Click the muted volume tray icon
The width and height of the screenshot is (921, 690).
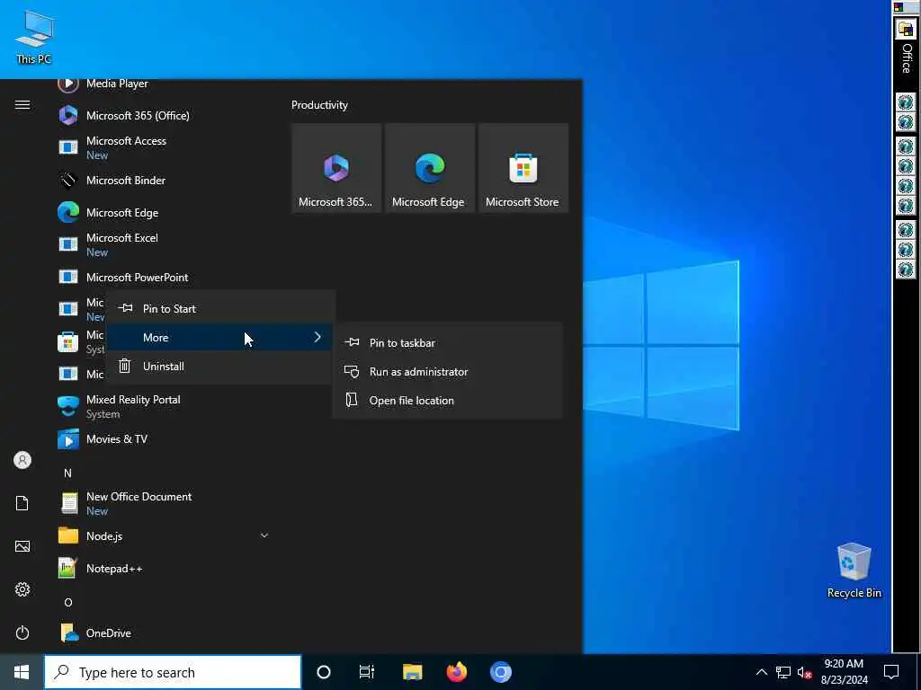pyautogui.click(x=804, y=672)
